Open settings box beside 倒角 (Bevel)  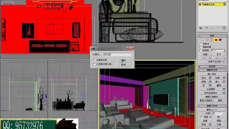(210, 82)
